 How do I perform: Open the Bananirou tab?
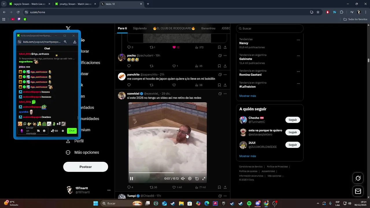(x=208, y=28)
